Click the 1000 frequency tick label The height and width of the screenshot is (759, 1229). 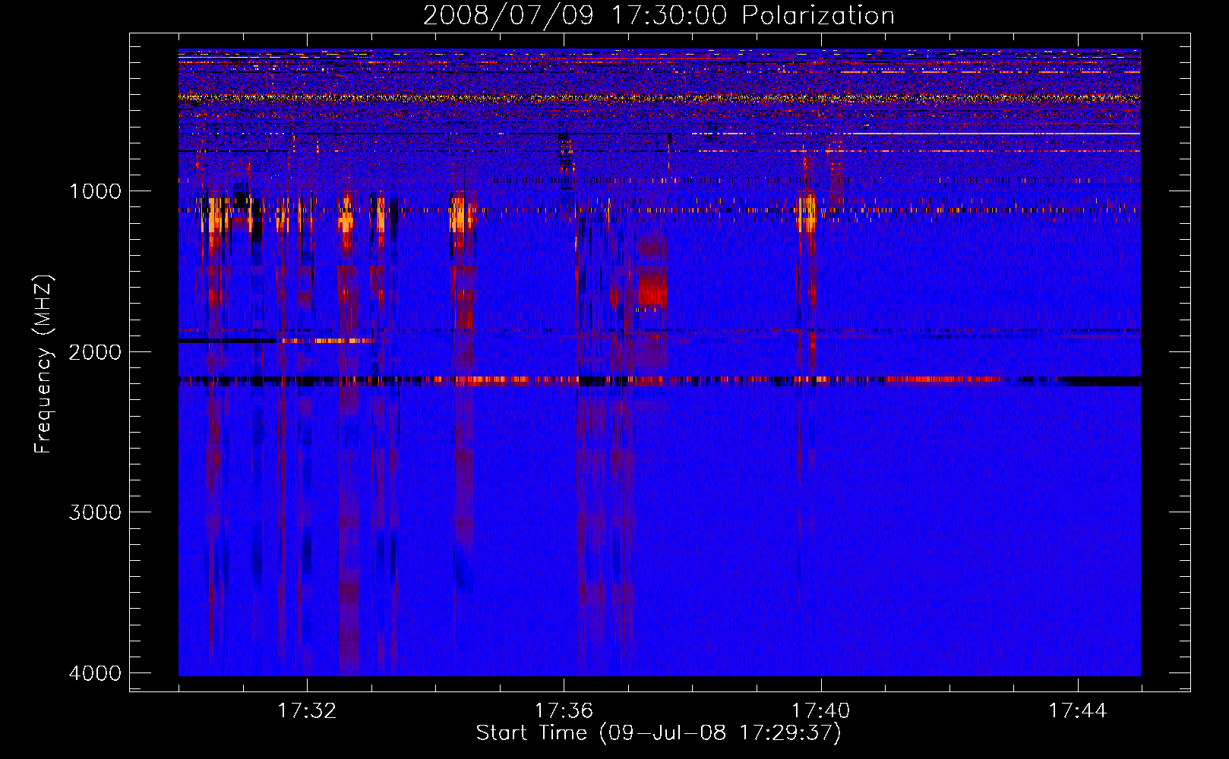click(x=95, y=191)
